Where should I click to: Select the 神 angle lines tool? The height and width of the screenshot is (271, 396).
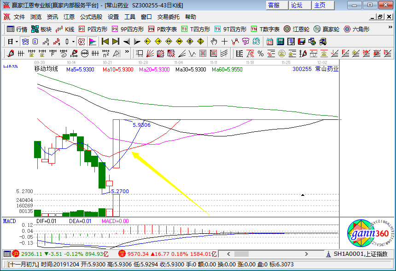coord(366,53)
